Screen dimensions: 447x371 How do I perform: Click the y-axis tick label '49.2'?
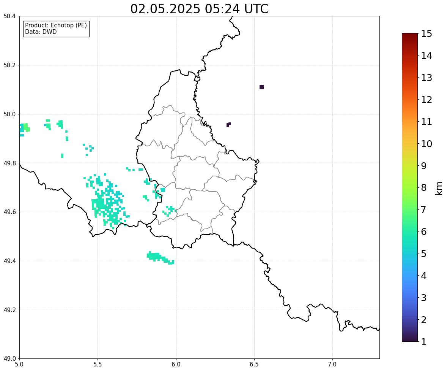pyautogui.click(x=9, y=310)
